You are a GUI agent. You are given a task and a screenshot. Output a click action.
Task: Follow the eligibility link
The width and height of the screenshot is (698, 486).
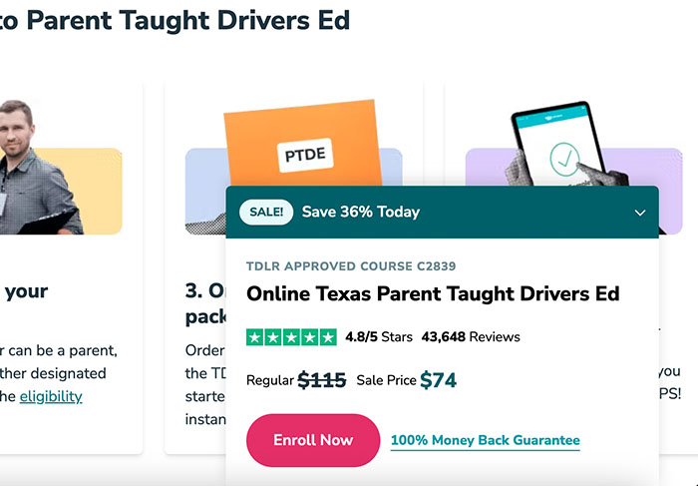(x=51, y=396)
